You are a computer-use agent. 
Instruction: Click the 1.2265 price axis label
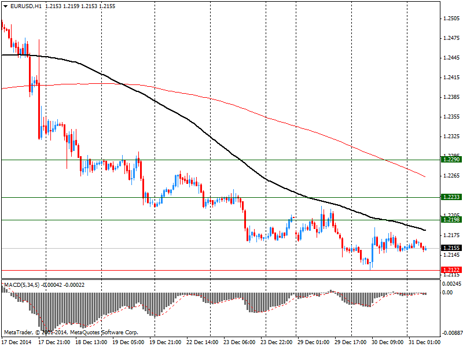point(451,176)
